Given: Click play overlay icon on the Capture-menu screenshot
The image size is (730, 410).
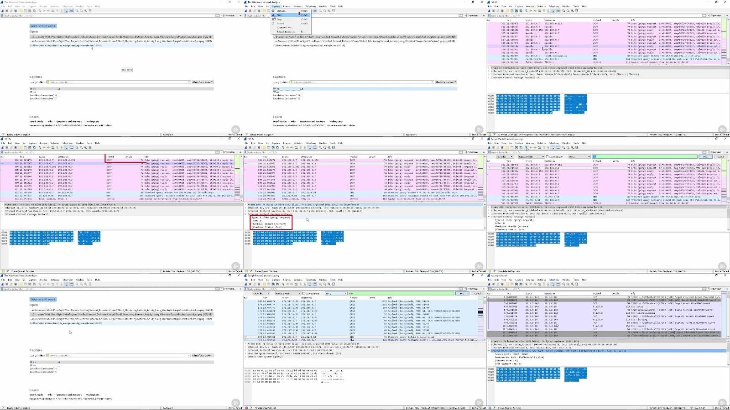Looking at the screenshot, I should pos(479,130).
